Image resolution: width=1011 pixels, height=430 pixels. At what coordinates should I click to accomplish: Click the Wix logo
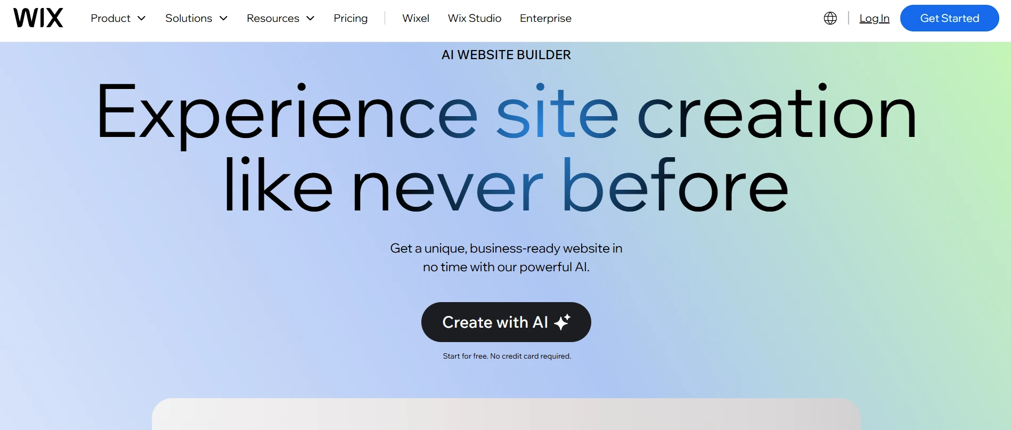[x=38, y=18]
